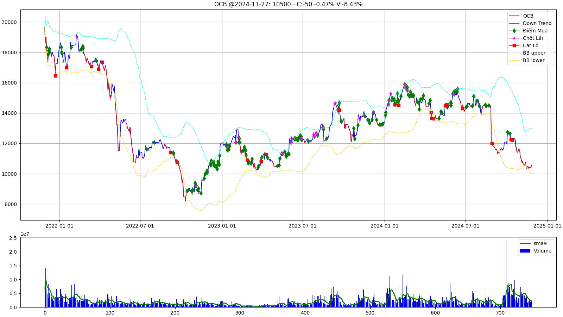Click the 2.0 volume axis label
Screen dimensions: 563x317
pyautogui.click(x=13, y=252)
